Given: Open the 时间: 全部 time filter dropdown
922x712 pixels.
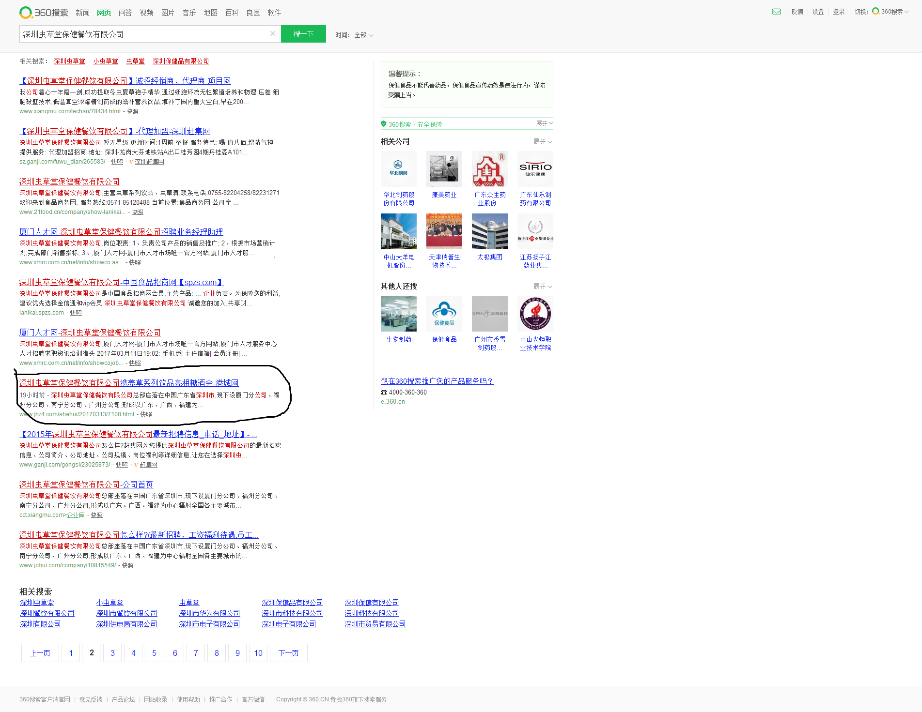Looking at the screenshot, I should pos(355,35).
